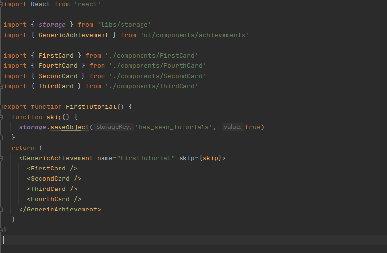Viewport: 387px width, 253px height.
Task: Click the underlined 'saveObject' method call
Action: coord(70,127)
